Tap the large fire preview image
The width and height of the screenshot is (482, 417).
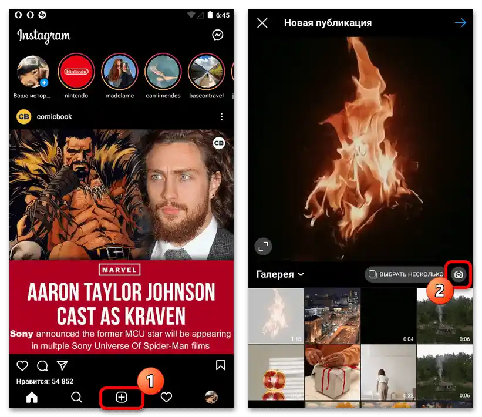point(360,149)
